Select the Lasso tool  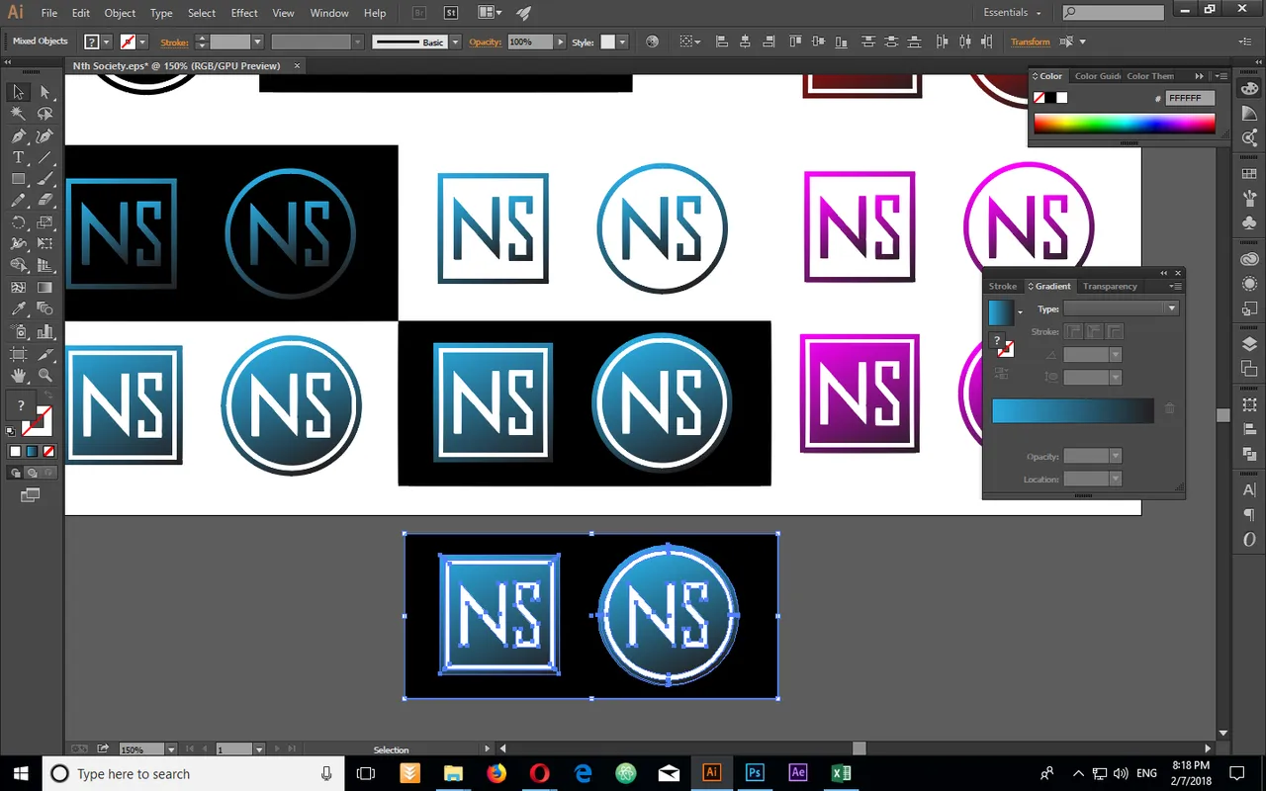45,114
